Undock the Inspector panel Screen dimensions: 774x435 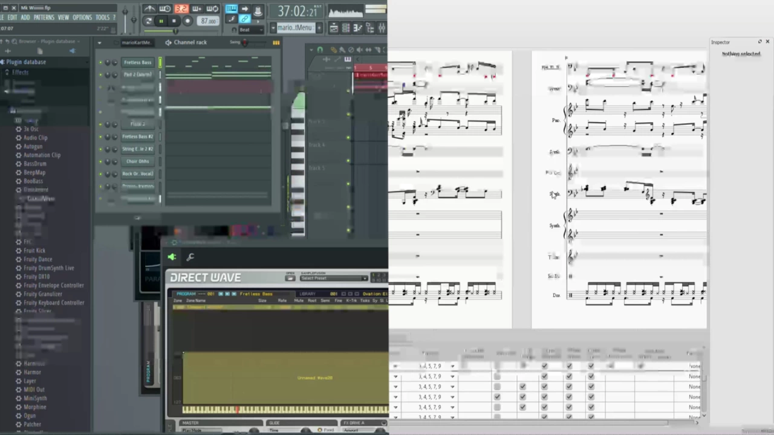coord(760,42)
